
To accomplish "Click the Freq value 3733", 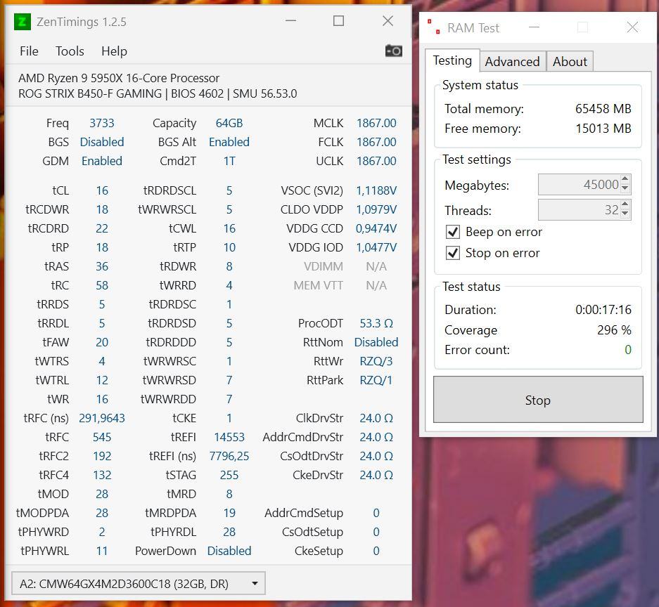I will 102,123.
